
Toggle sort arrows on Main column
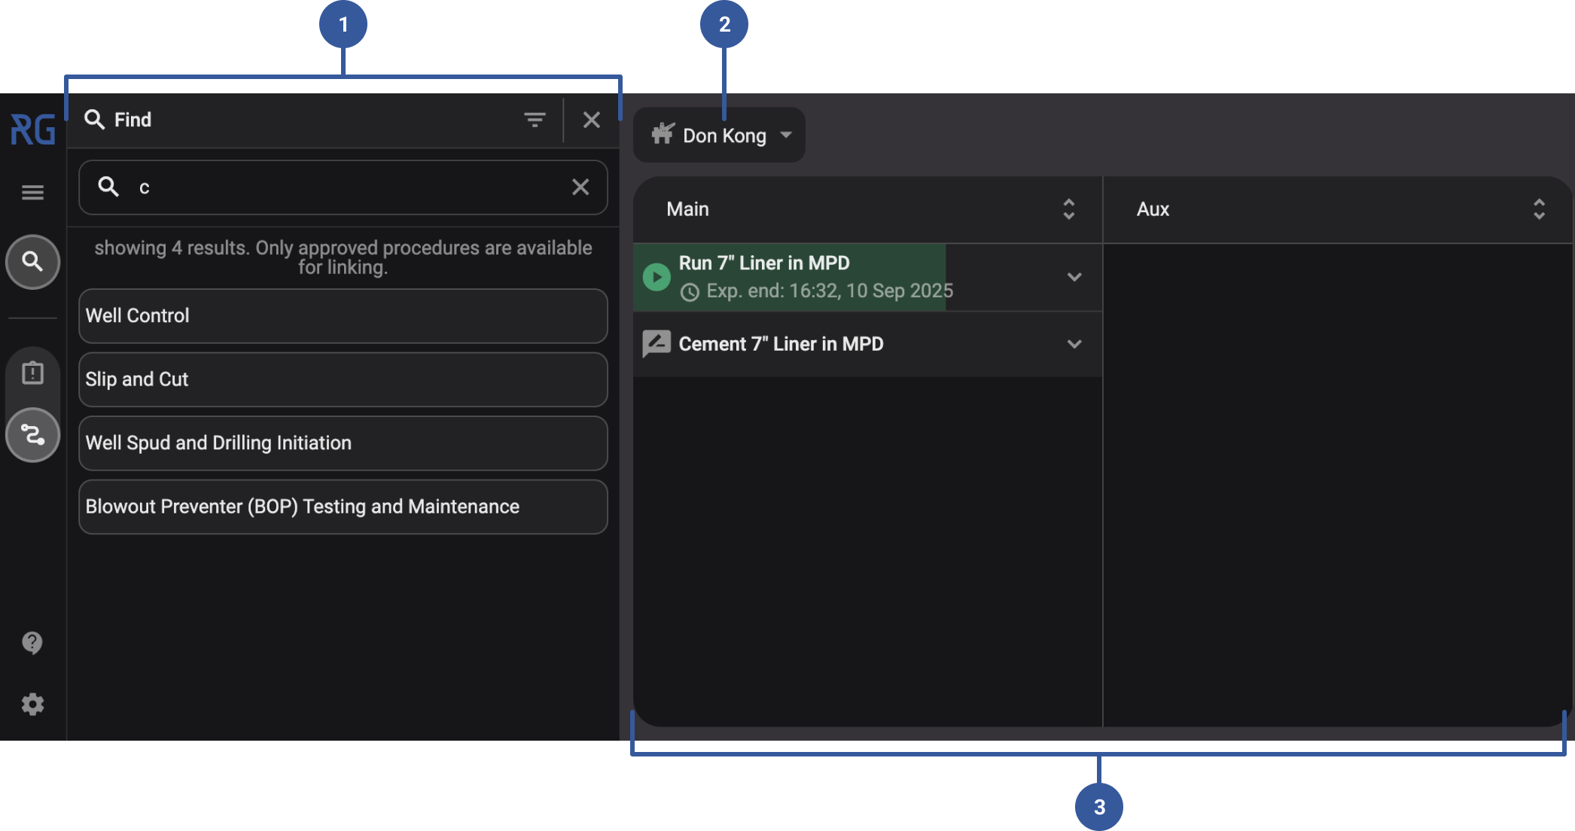1068,209
